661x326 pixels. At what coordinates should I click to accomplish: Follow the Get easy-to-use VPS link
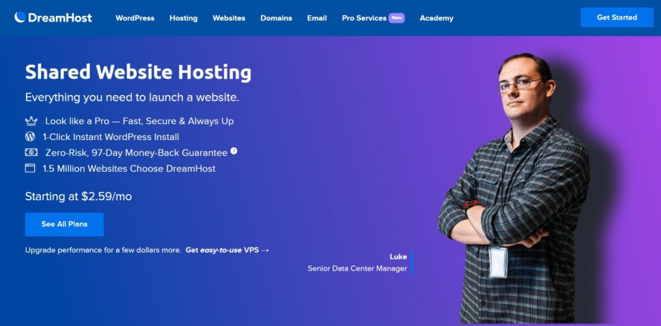click(x=227, y=250)
